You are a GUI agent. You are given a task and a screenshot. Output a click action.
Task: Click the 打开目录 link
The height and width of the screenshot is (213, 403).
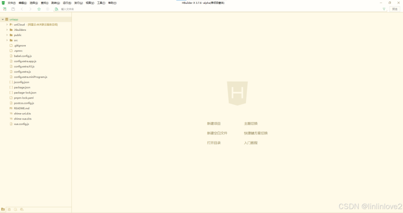pyautogui.click(x=214, y=143)
